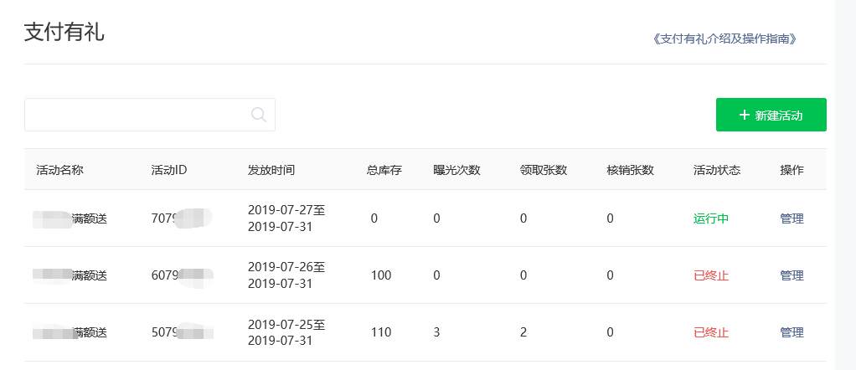The height and width of the screenshot is (370, 856).
Task: Click 已终止 status in the 6079 row
Action: [x=711, y=275]
